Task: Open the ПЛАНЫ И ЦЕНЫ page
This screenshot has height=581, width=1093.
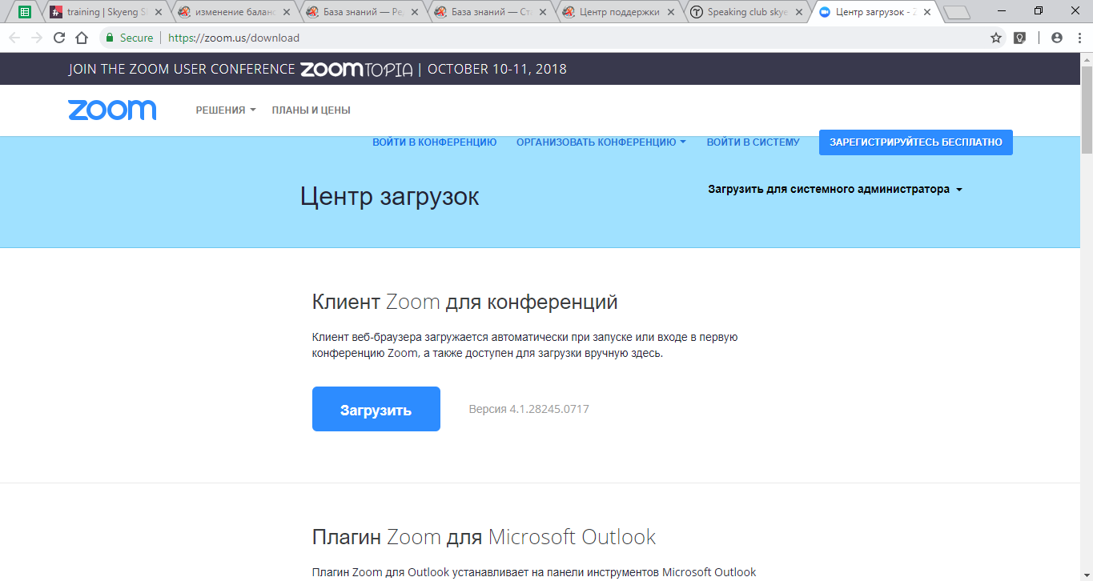Action: pyautogui.click(x=311, y=110)
